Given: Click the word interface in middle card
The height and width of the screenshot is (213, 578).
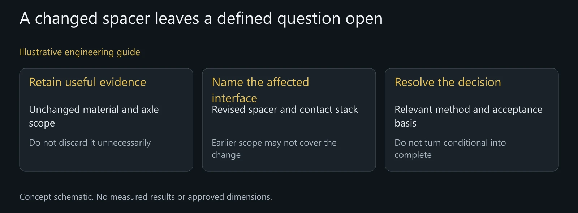Looking at the screenshot, I should tap(234, 98).
